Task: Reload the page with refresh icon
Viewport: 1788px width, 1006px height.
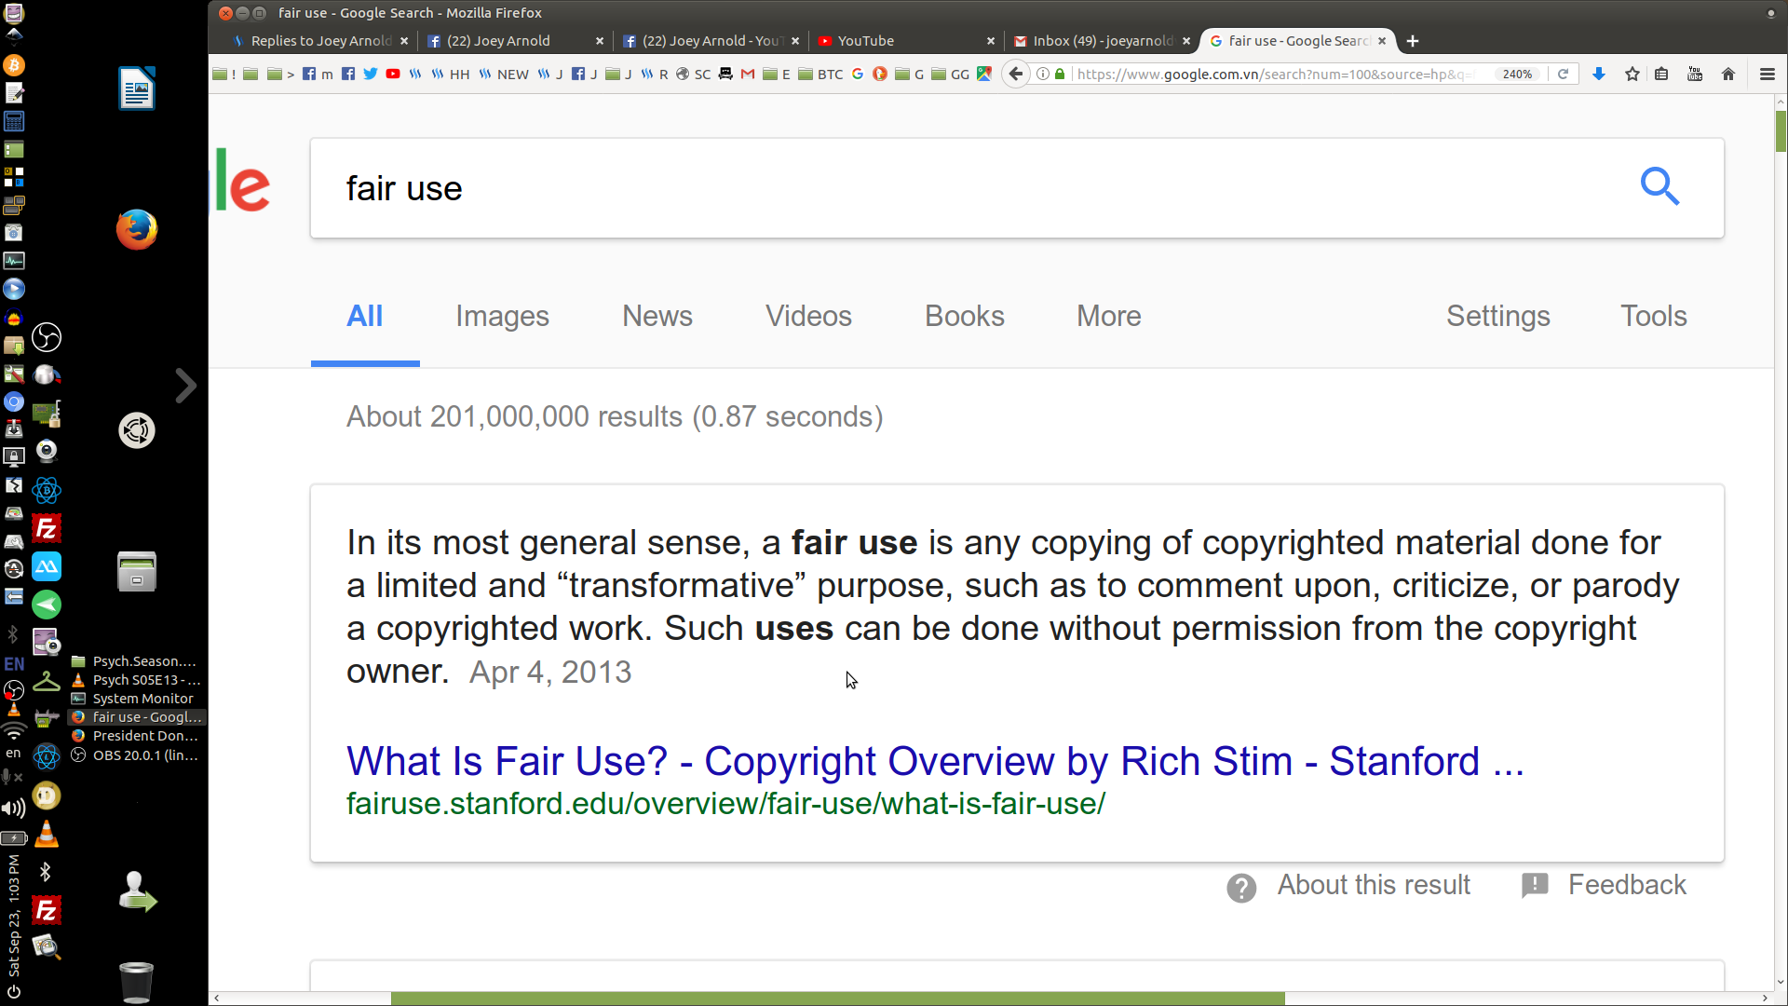Action: 1564,75
